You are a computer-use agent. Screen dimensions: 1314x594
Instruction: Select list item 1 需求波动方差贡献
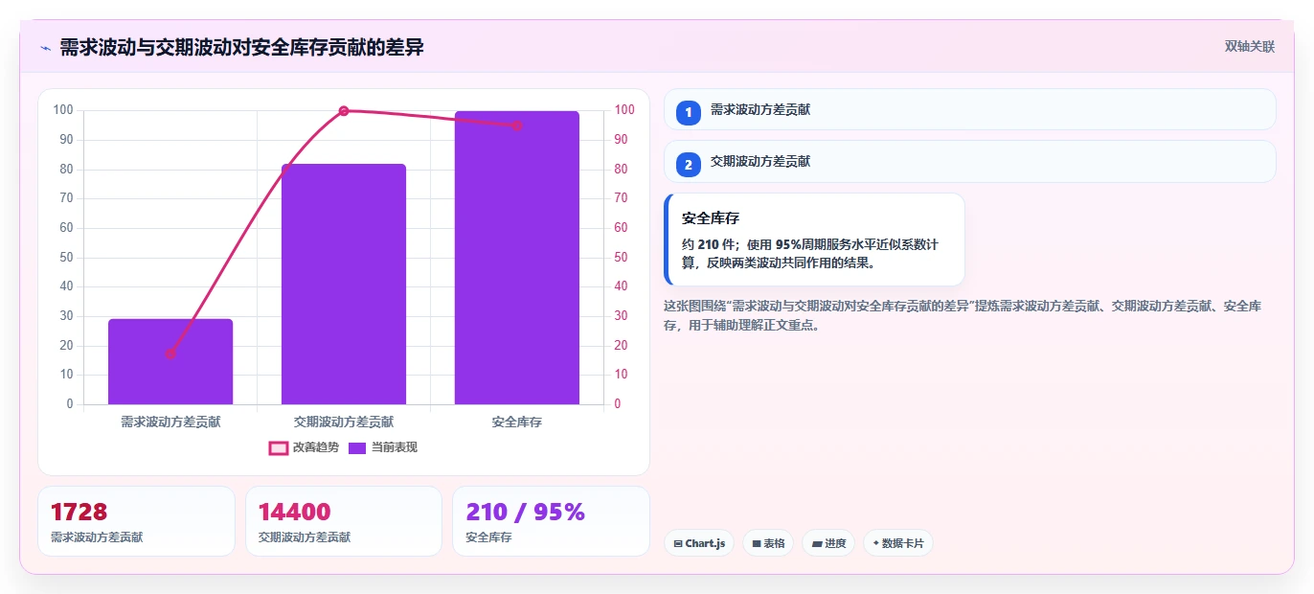[x=969, y=109]
